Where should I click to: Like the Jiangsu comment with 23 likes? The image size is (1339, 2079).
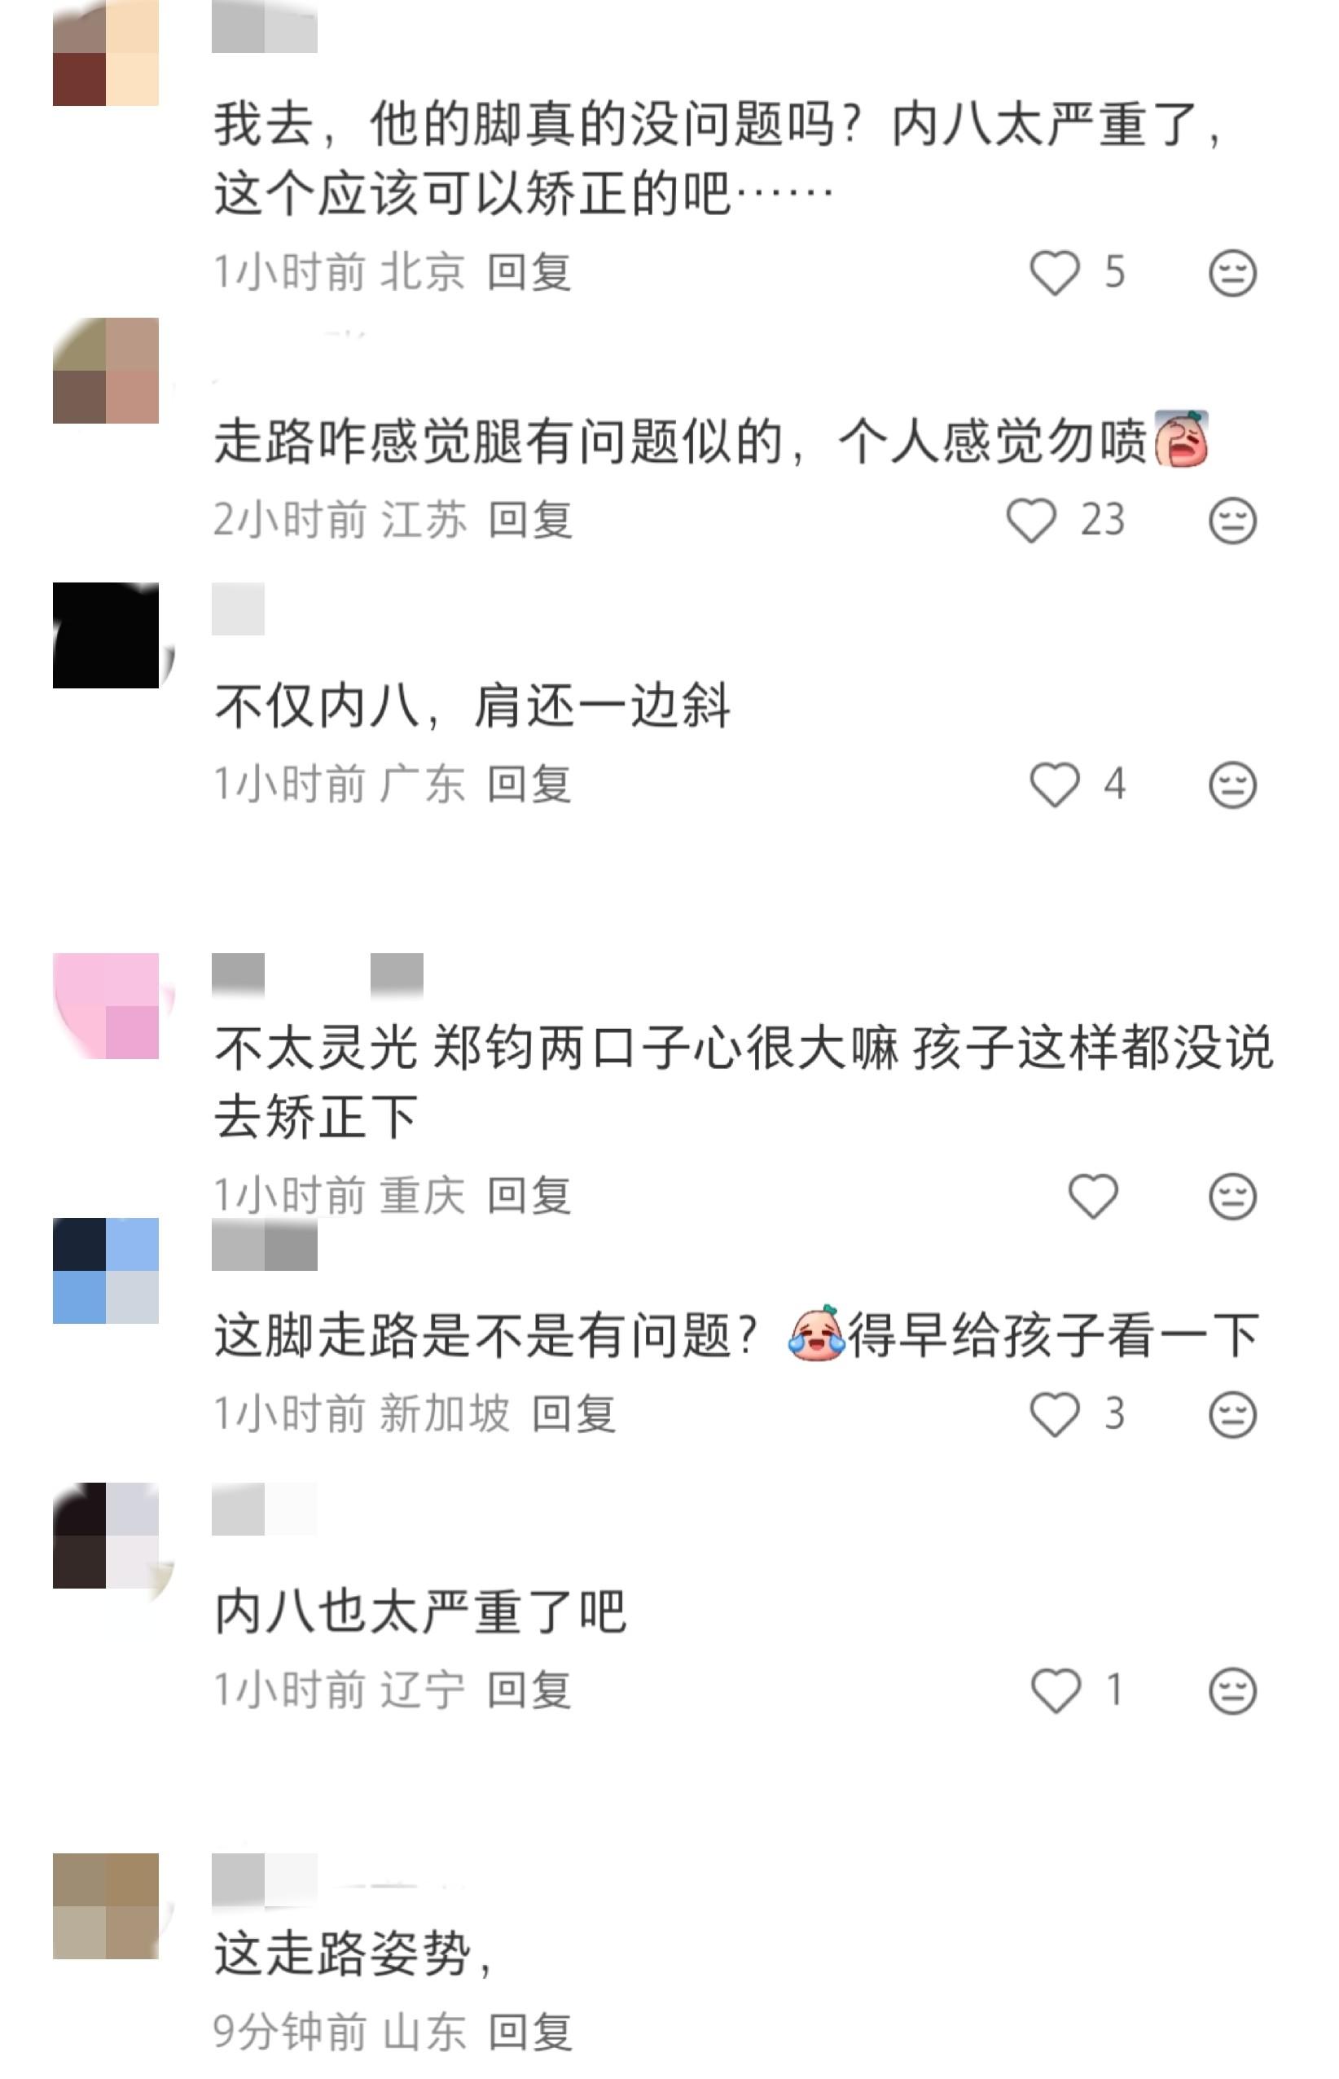point(1030,520)
